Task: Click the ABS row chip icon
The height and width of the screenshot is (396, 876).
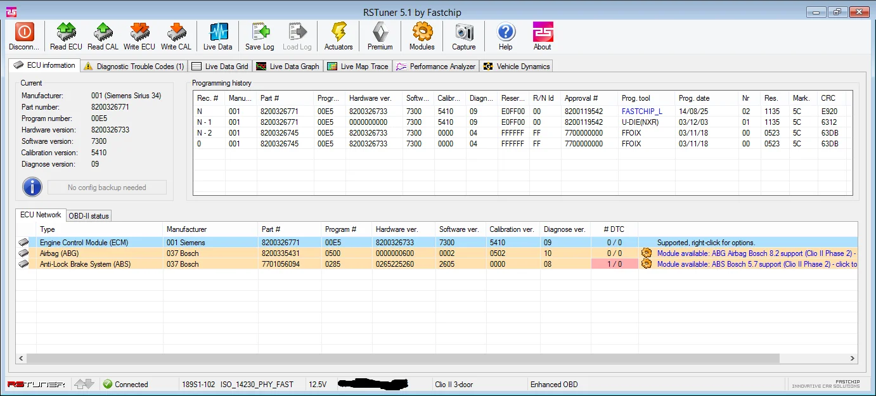Action: click(x=24, y=264)
